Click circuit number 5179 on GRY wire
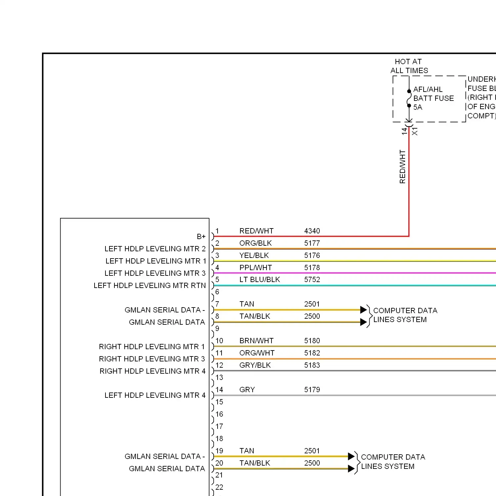Screen dimensions: 496x496 pos(312,390)
